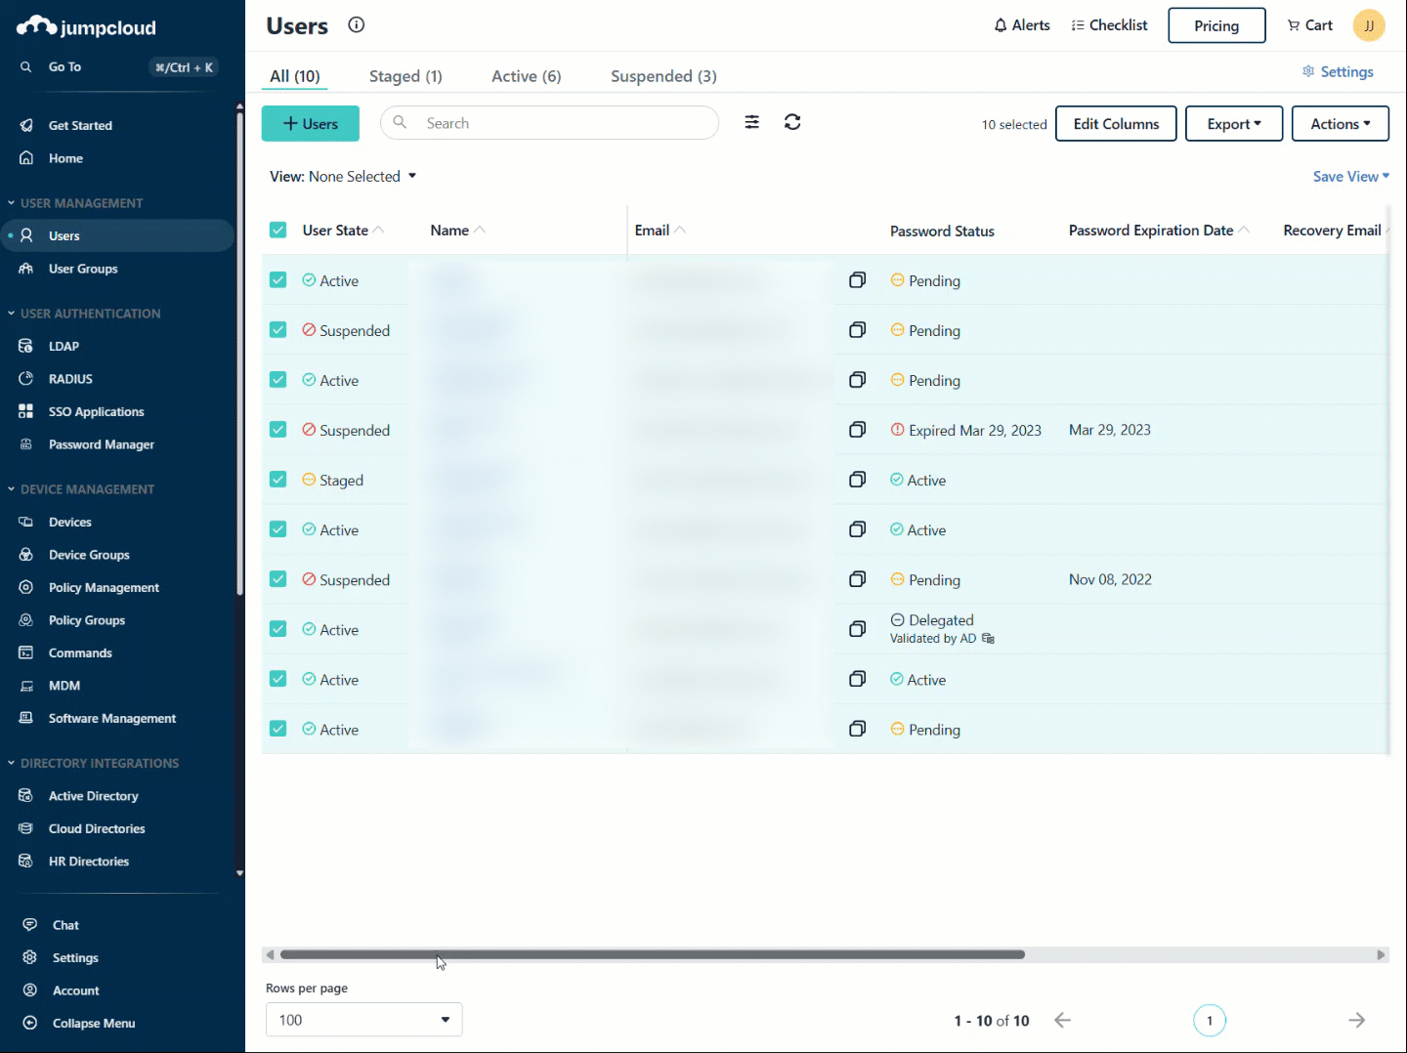Image resolution: width=1407 pixels, height=1053 pixels.
Task: Open the table filter options icon
Action: click(752, 122)
